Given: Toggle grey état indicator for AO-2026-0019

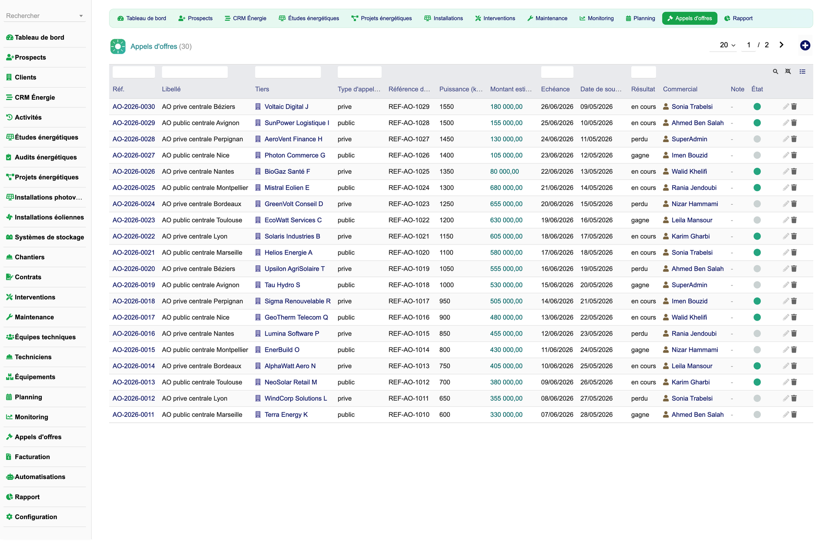Looking at the screenshot, I should coord(757,285).
